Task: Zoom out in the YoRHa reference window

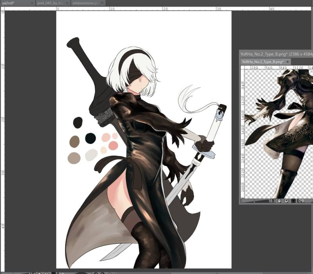Action: tap(279, 201)
